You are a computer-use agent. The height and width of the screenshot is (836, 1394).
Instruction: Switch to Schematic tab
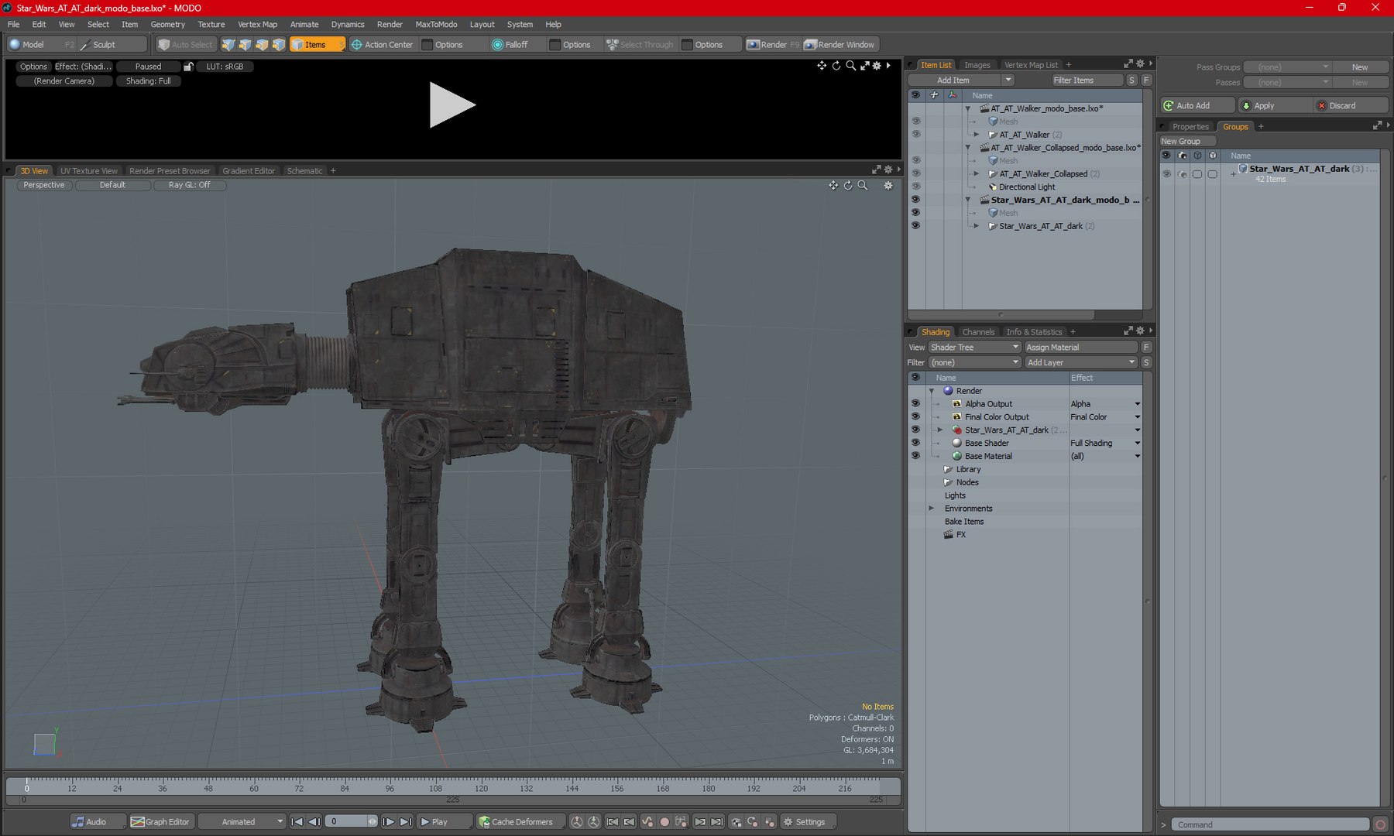click(304, 171)
